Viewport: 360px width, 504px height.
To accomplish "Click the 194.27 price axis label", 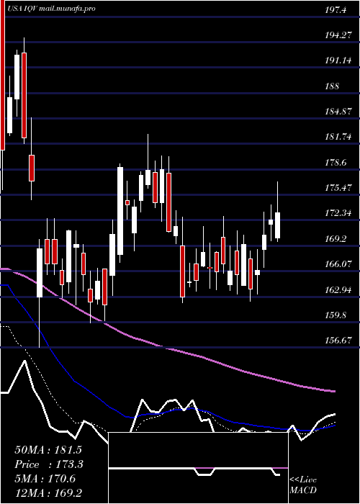I will pos(338,35).
